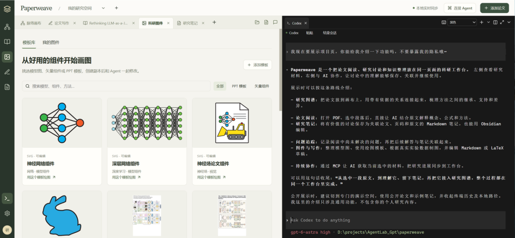Click Paperweave app title
The height and width of the screenshot is (238, 515).
(x=36, y=8)
